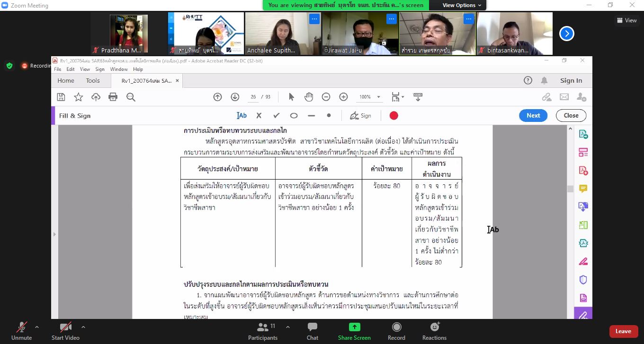Viewport: 644px width, 344px height.
Task: Select the circle fill tool
Action: click(294, 115)
